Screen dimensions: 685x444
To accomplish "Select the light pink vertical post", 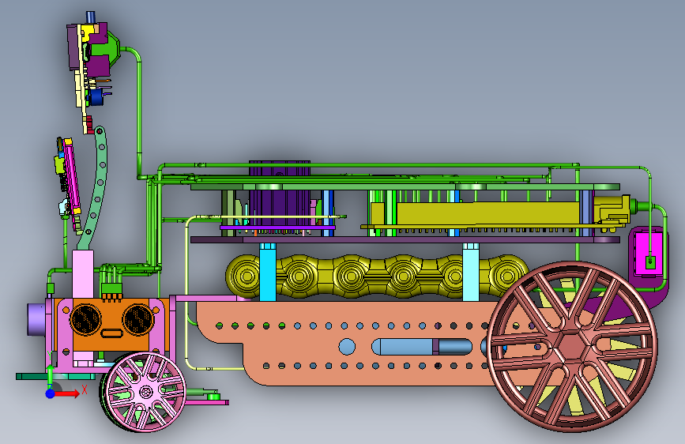I will (x=83, y=273).
